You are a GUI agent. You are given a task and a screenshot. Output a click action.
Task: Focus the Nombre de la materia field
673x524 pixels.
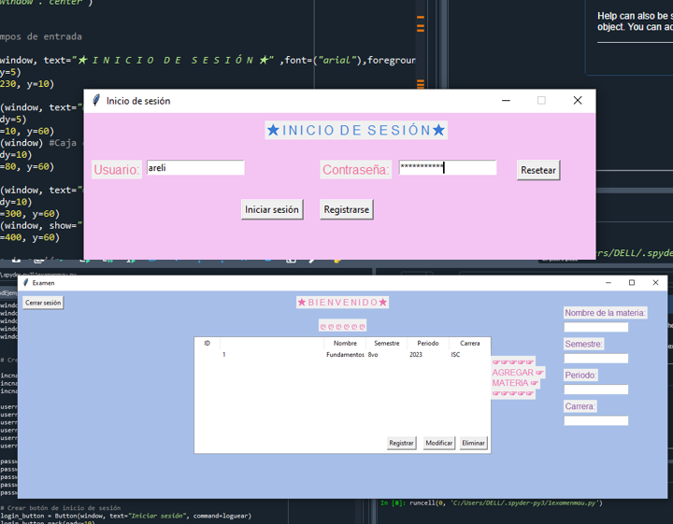[x=595, y=327]
